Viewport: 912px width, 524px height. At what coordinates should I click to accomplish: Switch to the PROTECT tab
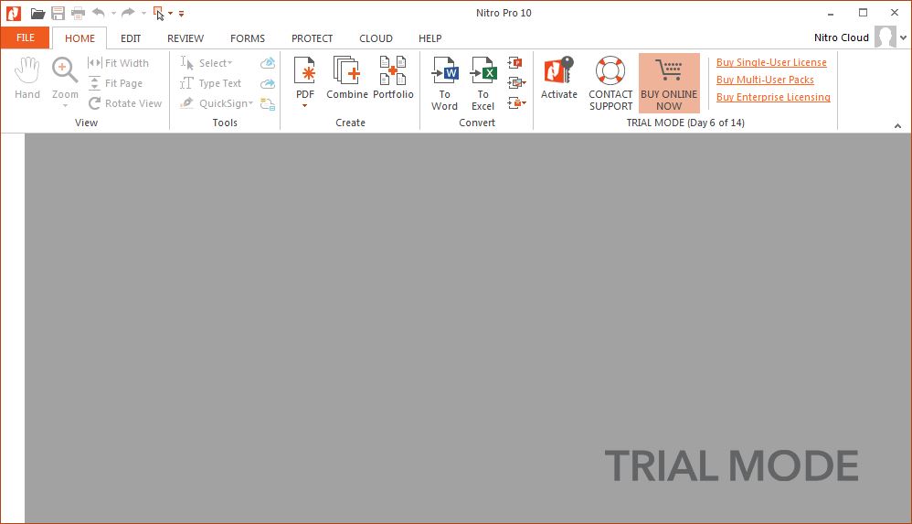pos(312,38)
